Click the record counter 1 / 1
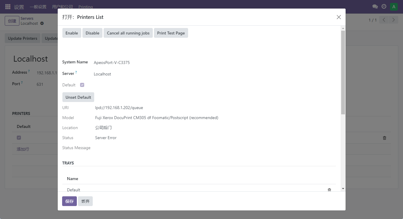The width and height of the screenshot is (403, 219). coord(373,20)
